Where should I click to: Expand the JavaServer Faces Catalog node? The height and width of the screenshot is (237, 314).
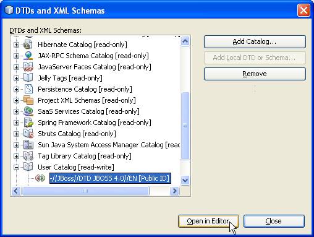pos(16,67)
